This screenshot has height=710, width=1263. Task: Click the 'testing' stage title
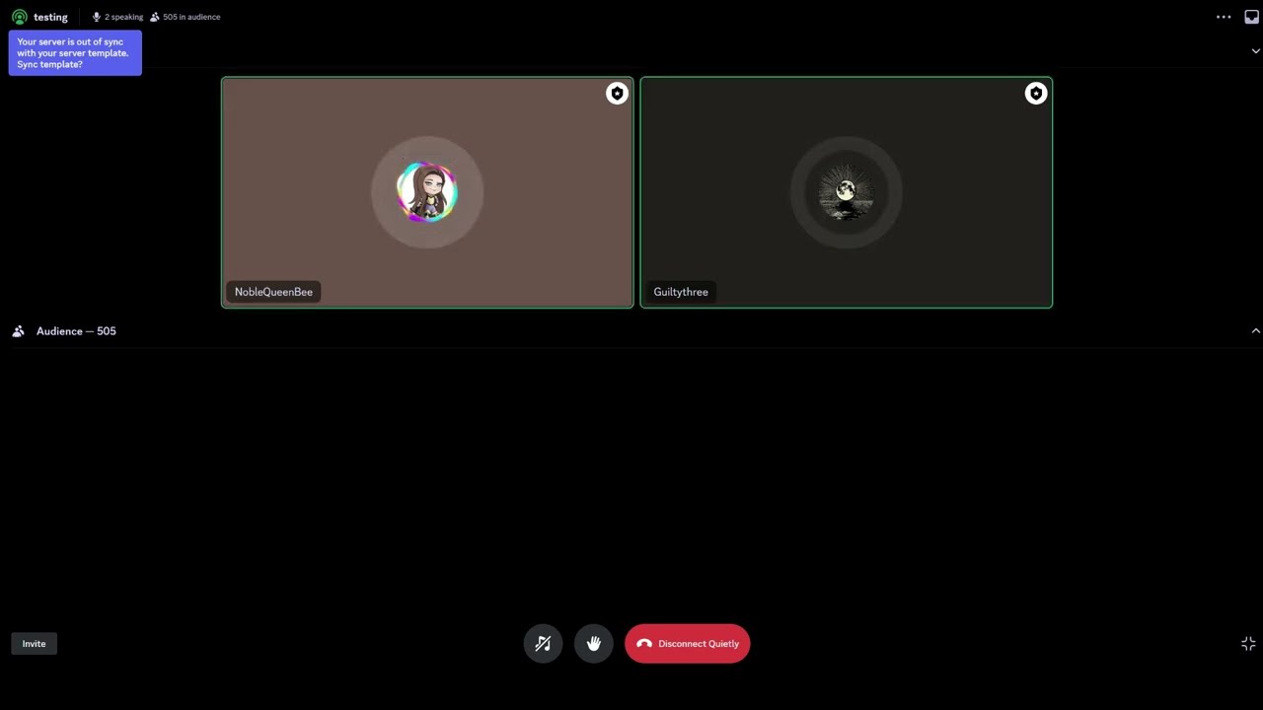point(50,17)
